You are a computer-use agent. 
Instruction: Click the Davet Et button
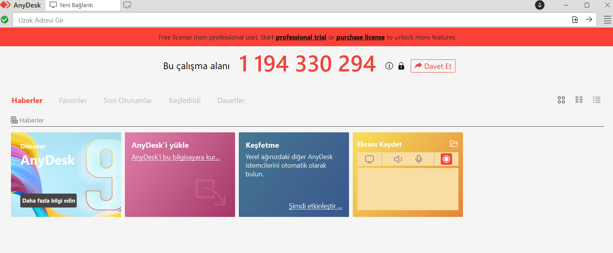433,66
